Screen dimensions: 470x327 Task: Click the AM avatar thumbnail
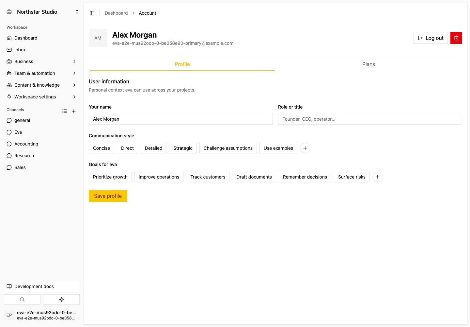(x=98, y=38)
